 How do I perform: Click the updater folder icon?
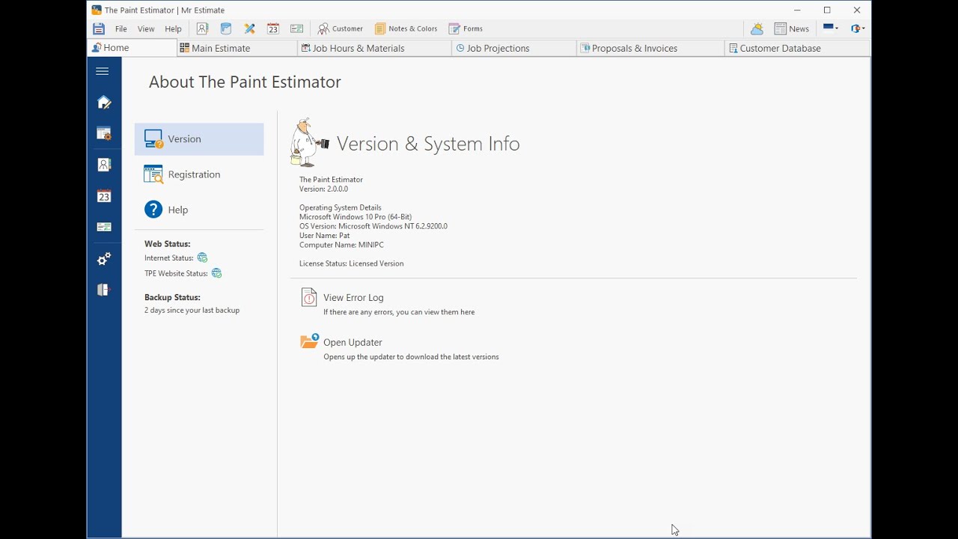click(309, 341)
